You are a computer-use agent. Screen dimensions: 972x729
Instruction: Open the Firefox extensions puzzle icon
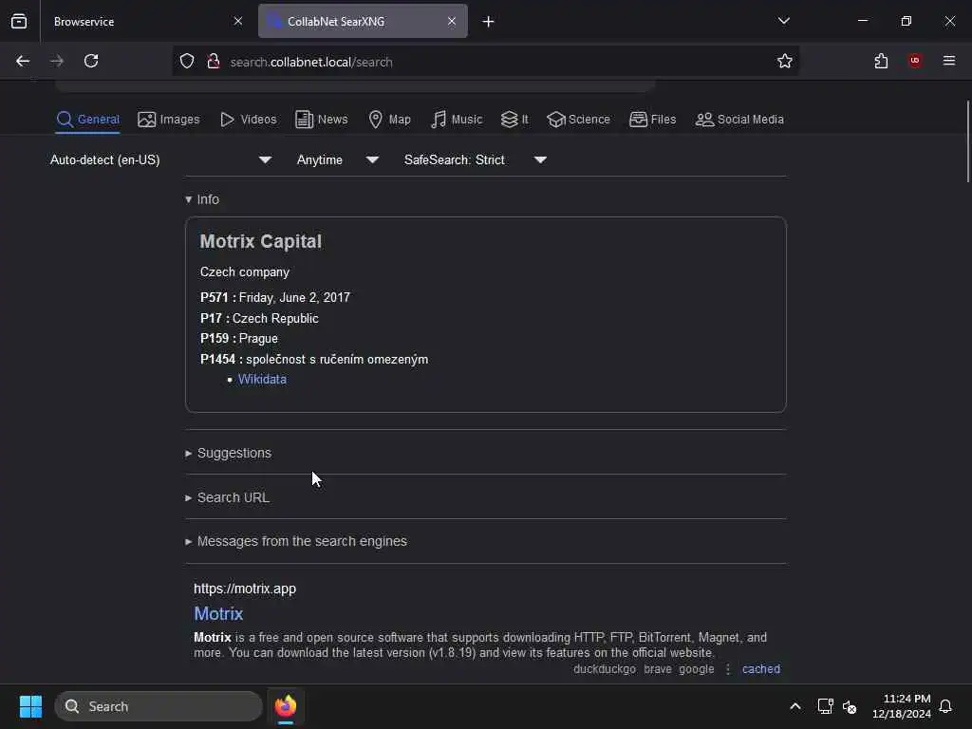coord(881,61)
